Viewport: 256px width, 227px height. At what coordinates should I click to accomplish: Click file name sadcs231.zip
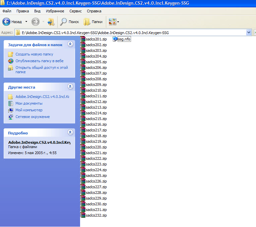pyautogui.click(x=96, y=210)
